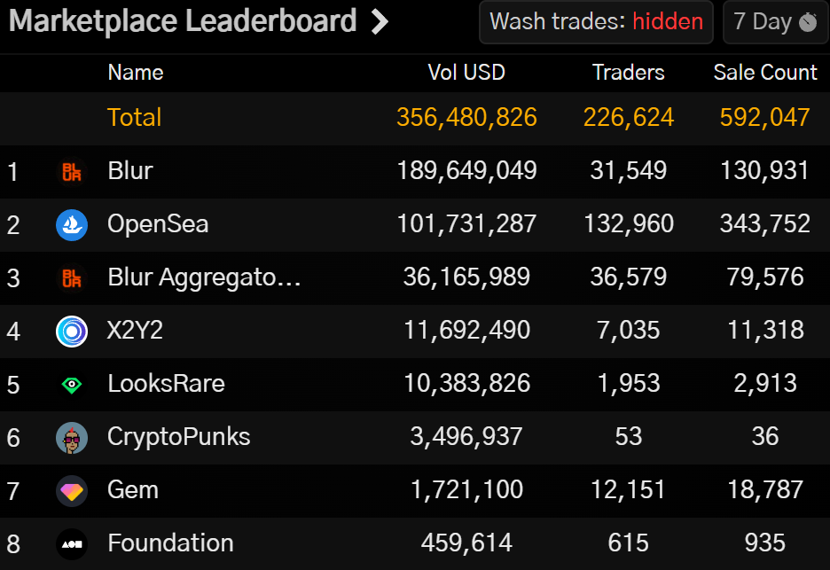830x570 pixels.
Task: Sort by the Vol USD column
Action: 466,73
